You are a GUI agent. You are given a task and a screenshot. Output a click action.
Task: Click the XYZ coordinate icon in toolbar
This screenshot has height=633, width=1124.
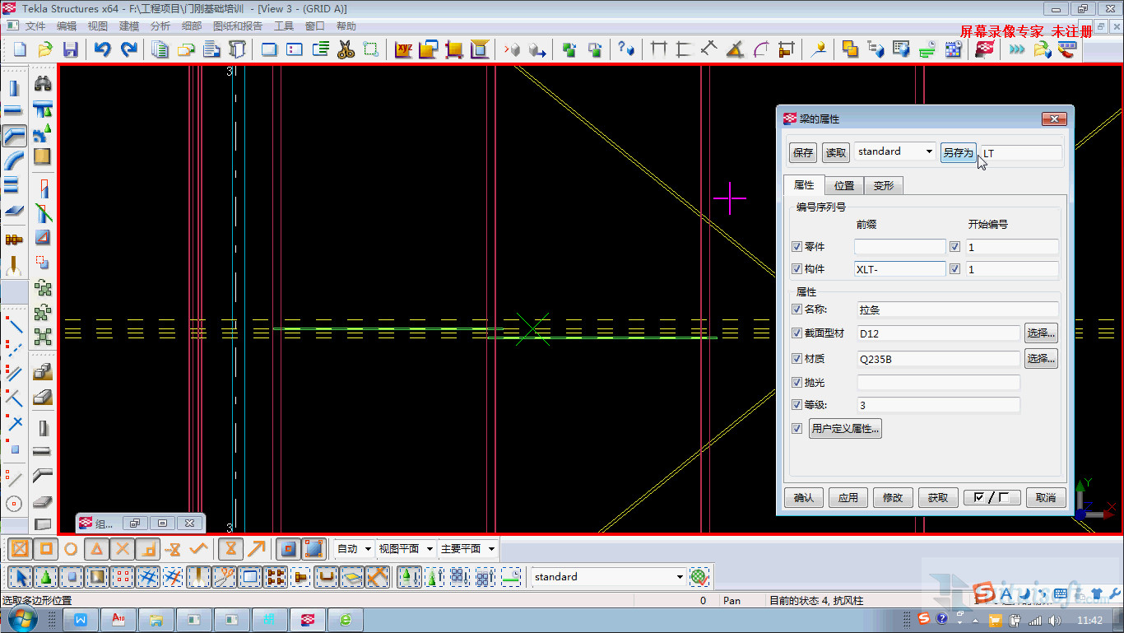click(403, 49)
